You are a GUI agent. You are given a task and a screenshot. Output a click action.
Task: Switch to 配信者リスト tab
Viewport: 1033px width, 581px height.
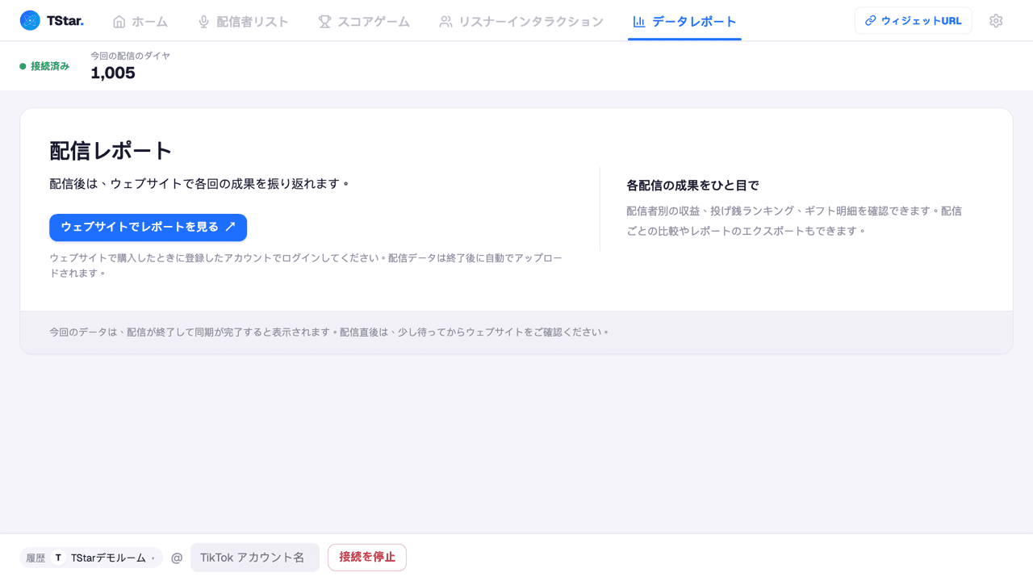tap(243, 22)
